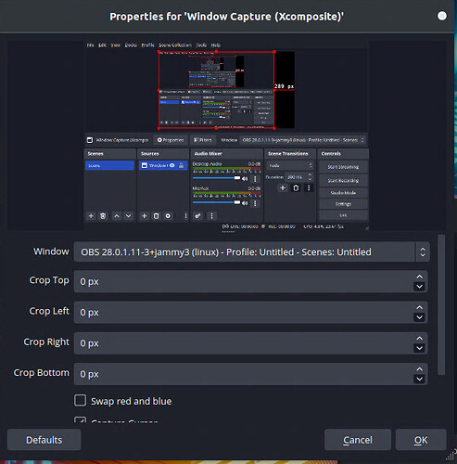Open the Help menu in the preview

coord(216,45)
